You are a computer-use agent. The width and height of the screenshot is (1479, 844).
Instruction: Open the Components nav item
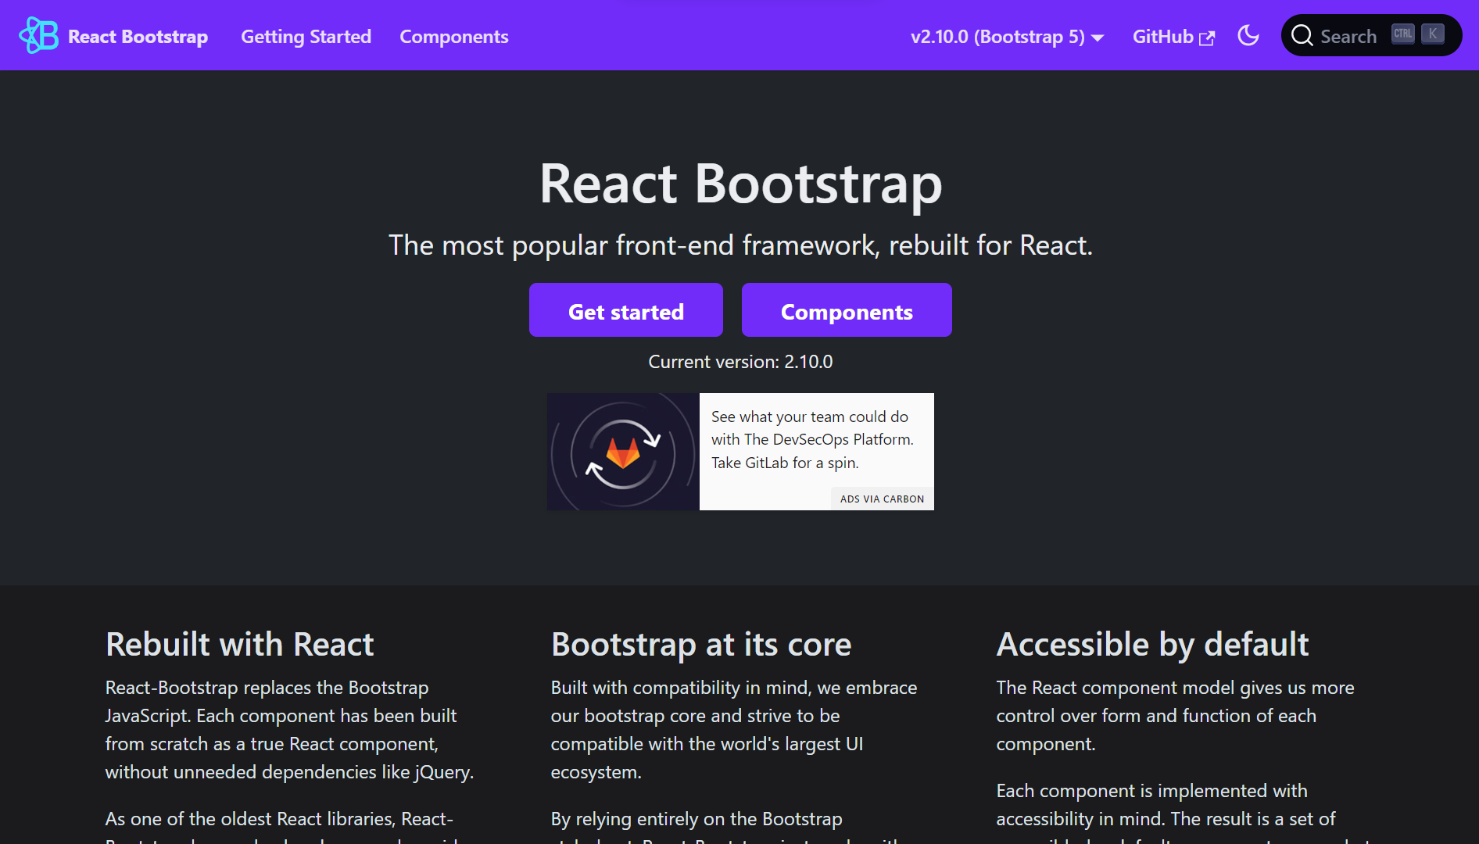(x=453, y=37)
